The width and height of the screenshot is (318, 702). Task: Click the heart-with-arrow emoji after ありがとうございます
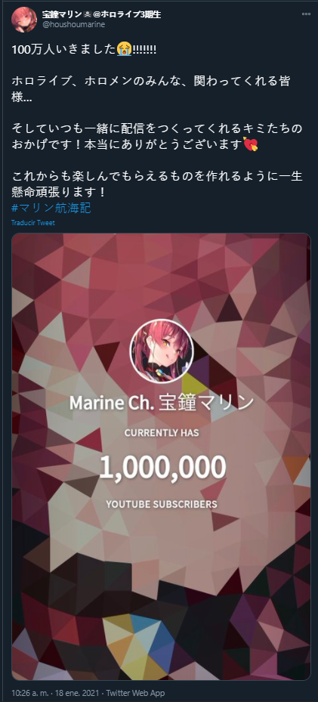click(x=251, y=144)
